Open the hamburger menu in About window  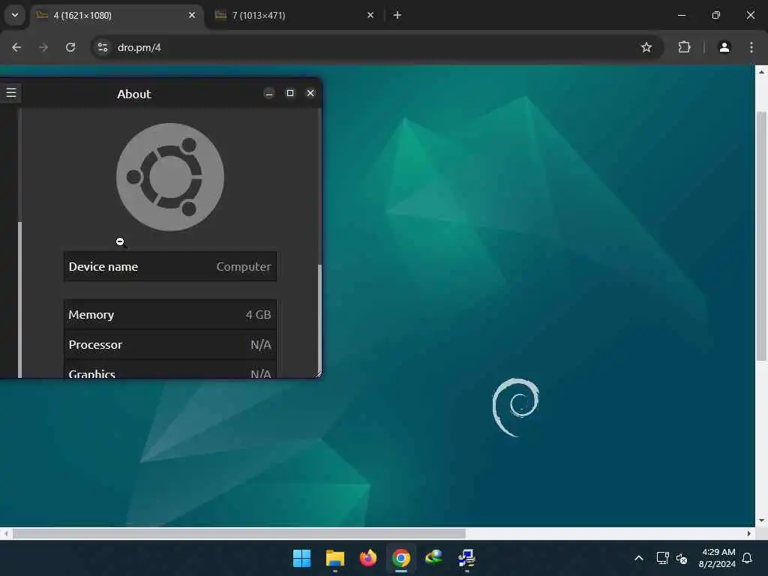click(x=10, y=92)
